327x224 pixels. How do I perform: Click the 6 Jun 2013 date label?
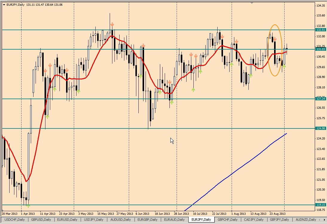(143, 214)
